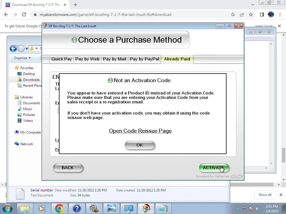Launch Windows Media Player from taskbar
286x214 pixels.
pos(42,208)
